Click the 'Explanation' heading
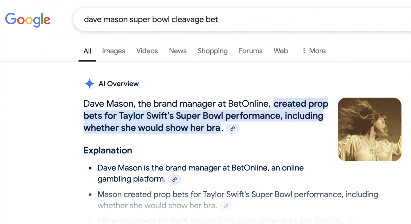 pos(108,150)
